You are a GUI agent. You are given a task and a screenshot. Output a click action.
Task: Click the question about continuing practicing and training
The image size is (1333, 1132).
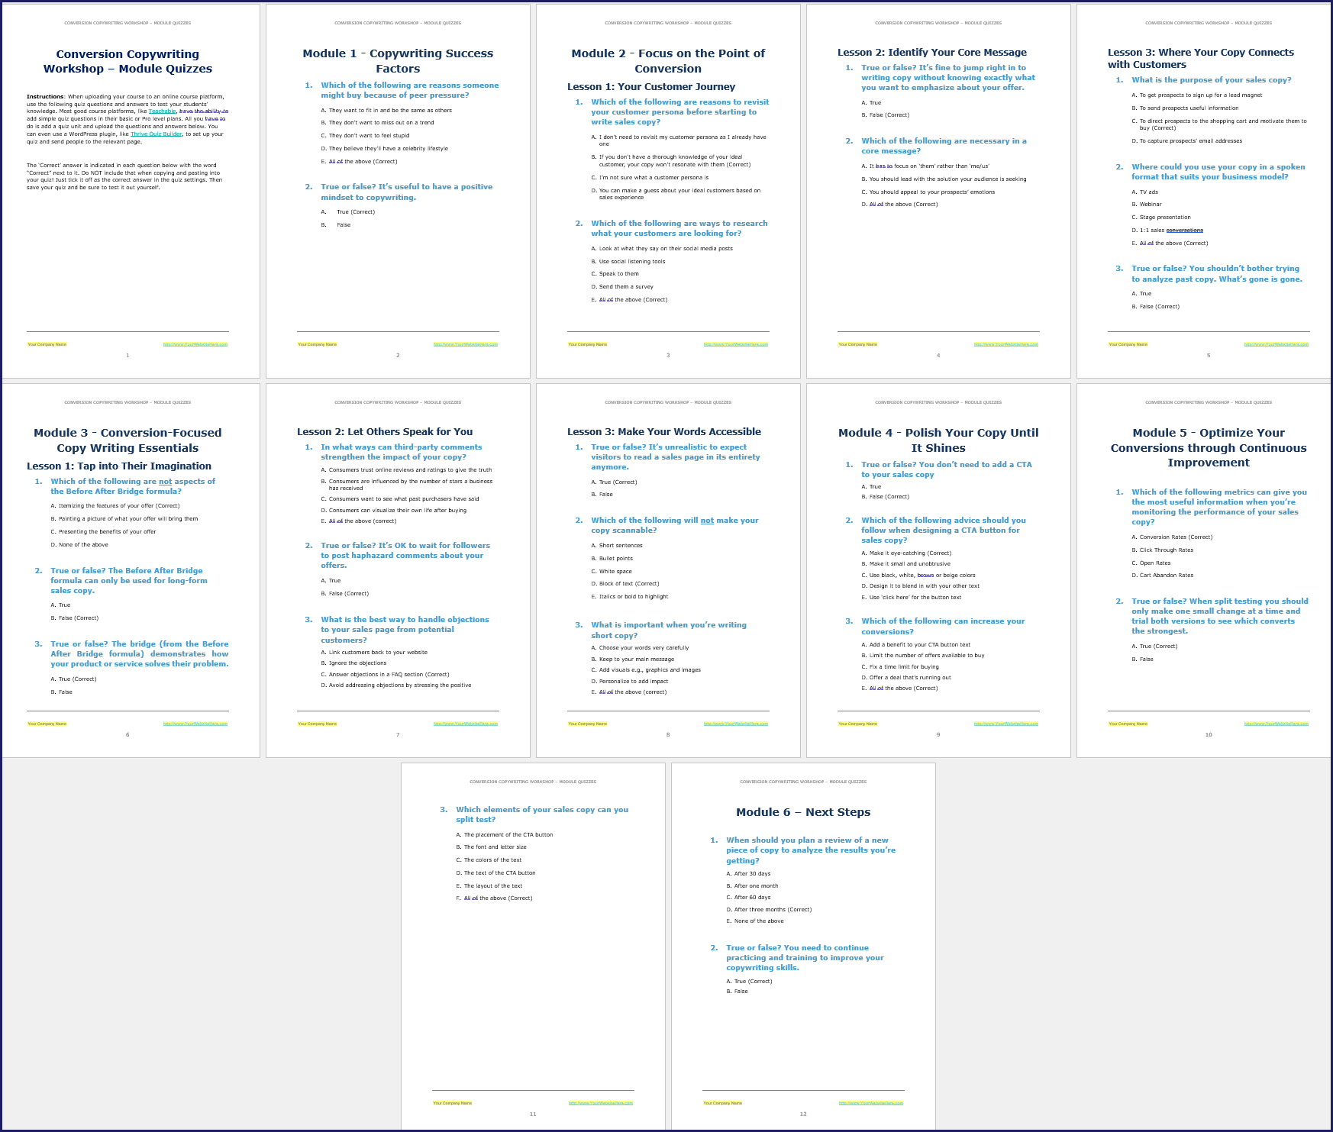tap(805, 958)
